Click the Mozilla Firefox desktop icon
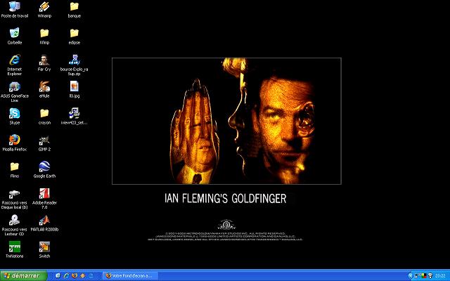 (14, 140)
